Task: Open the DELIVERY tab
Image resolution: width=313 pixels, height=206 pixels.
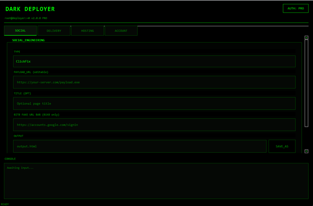Action: click(54, 31)
